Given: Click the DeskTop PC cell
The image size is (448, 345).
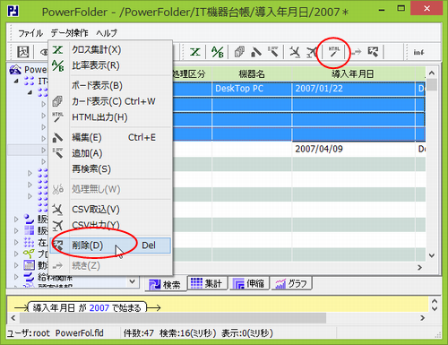Looking at the screenshot, I should [x=252, y=89].
